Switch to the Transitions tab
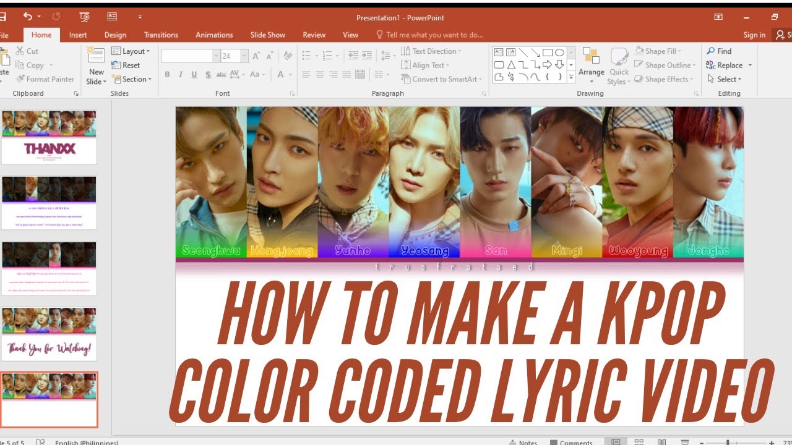 coord(161,35)
